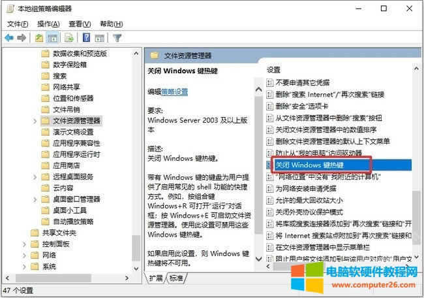
Task: Click the policy icon beside 在文件资源管理器中显示菜单栏
Action: 269,247
